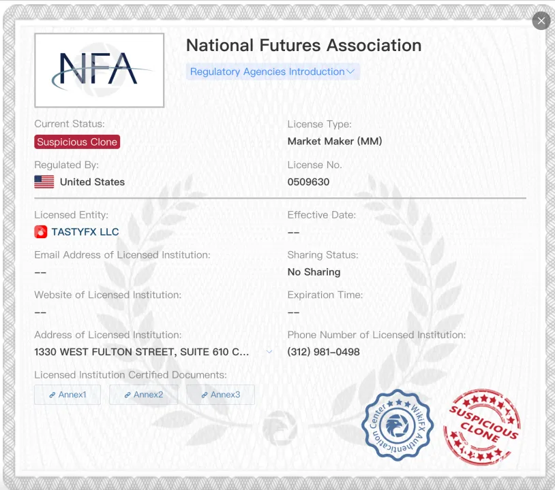This screenshot has width=555, height=490.
Task: Select the license number 0509630
Action: pyautogui.click(x=308, y=182)
